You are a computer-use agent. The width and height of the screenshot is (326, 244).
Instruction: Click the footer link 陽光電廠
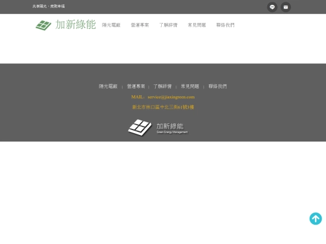[x=108, y=86]
